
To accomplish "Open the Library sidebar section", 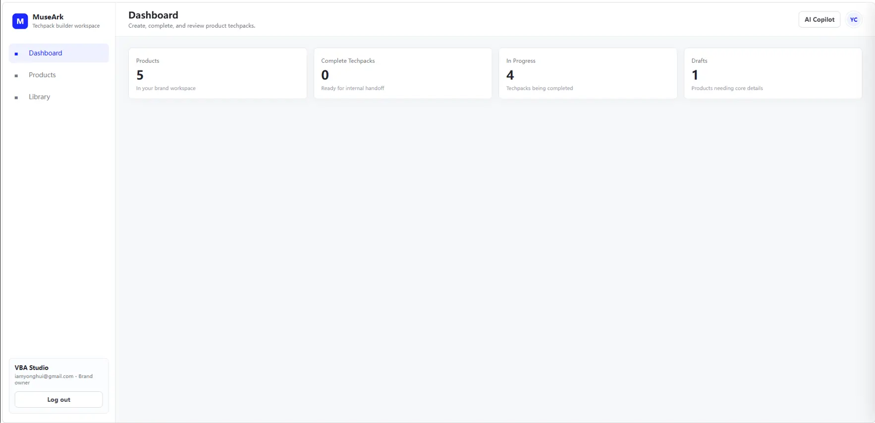I will [x=59, y=97].
